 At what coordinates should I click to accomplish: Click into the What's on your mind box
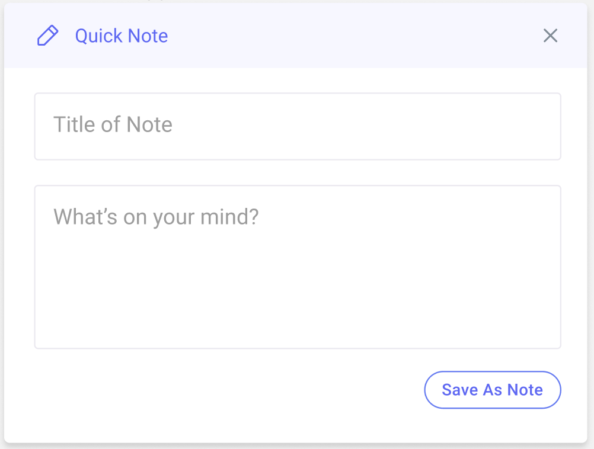point(298,267)
